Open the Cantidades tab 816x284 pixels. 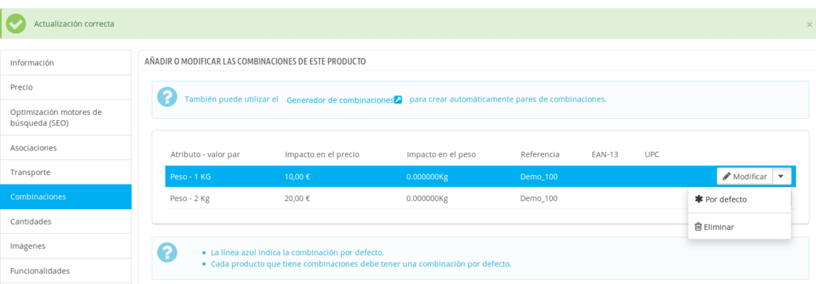tap(66, 222)
